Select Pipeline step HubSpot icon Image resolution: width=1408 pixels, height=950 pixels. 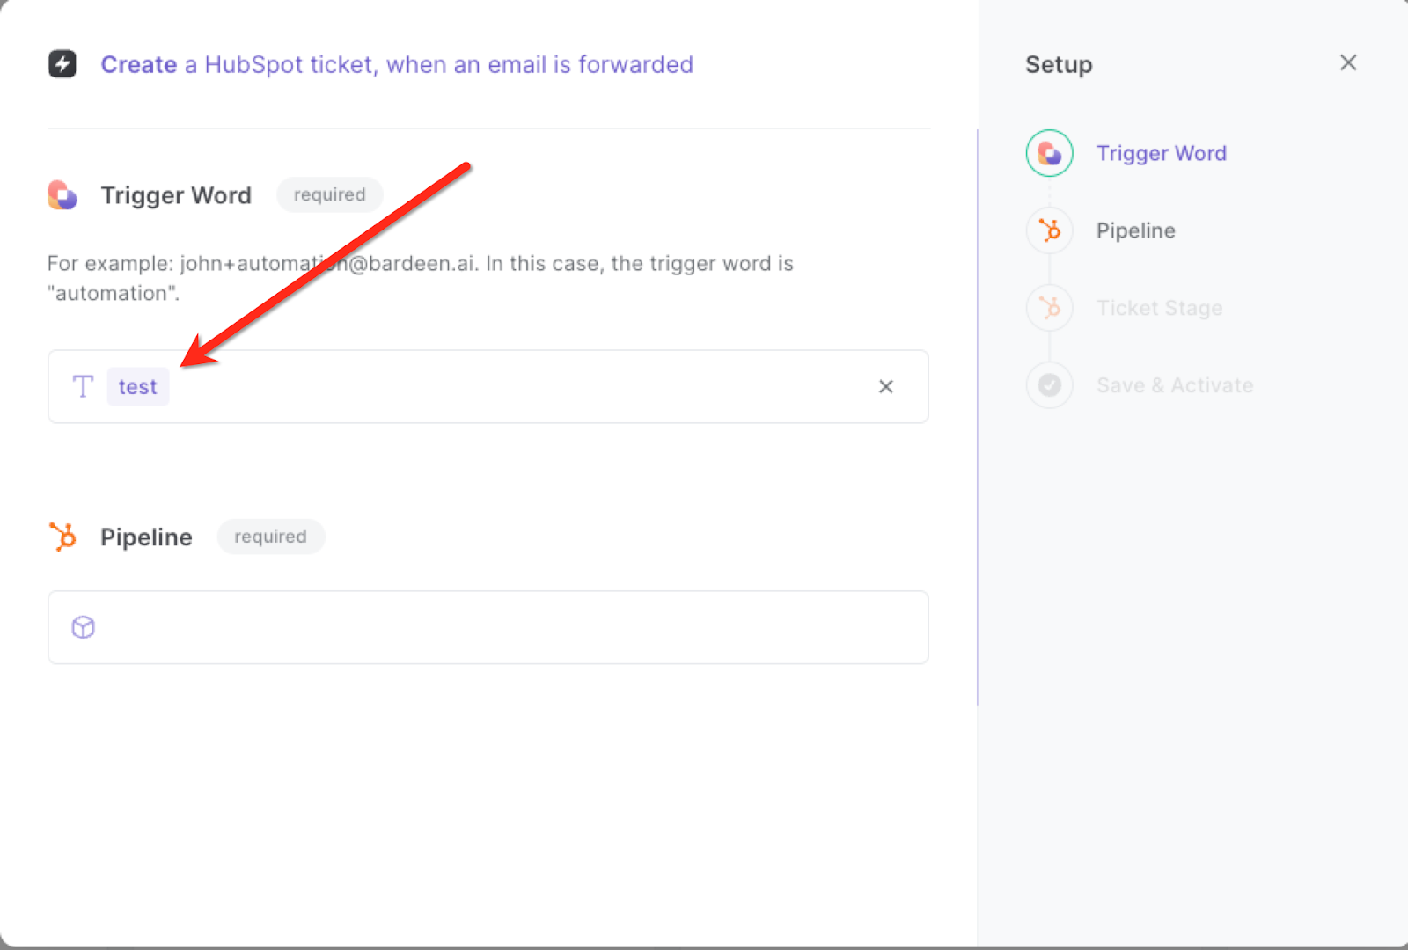pos(1050,230)
